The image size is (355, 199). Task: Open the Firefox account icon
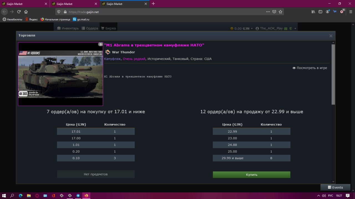[328, 12]
